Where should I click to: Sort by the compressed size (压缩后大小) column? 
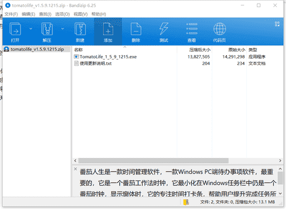click(200, 50)
